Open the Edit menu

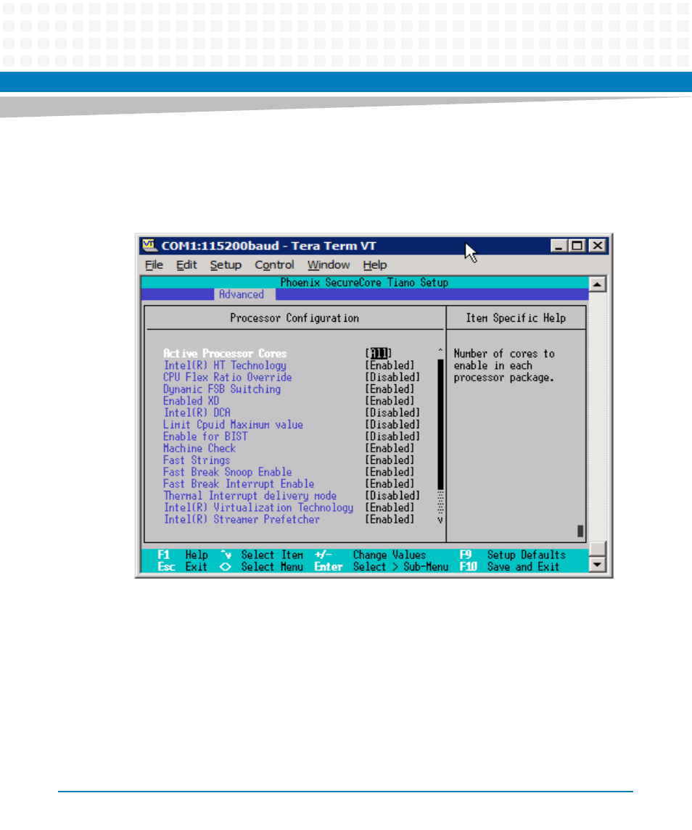click(186, 265)
